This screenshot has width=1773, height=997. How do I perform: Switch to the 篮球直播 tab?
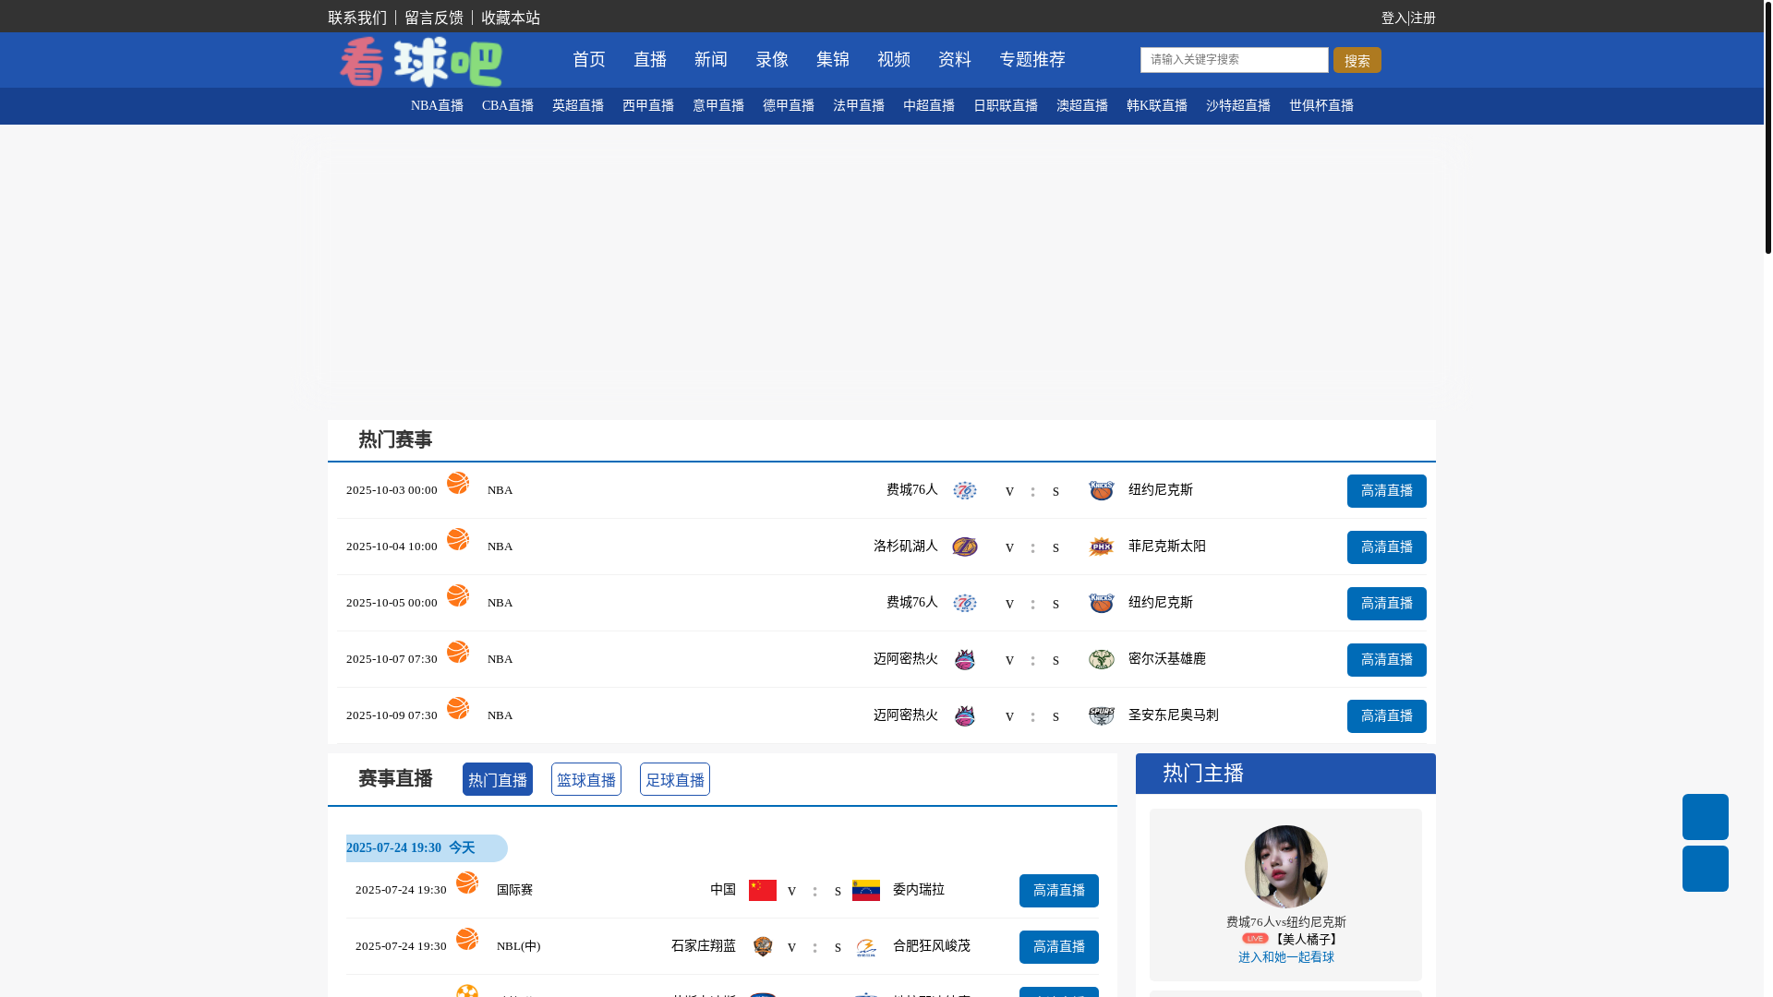coord(586,779)
